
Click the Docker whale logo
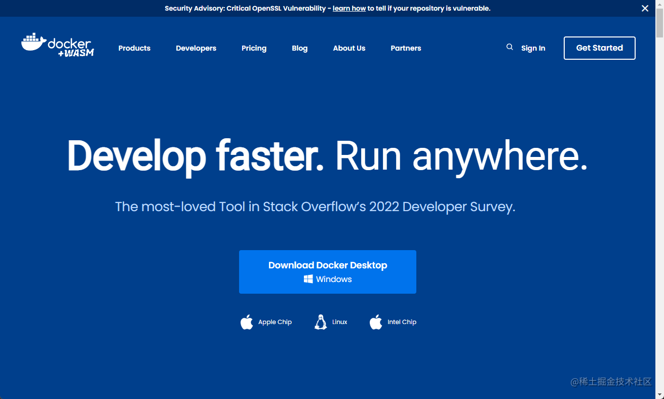[33, 42]
